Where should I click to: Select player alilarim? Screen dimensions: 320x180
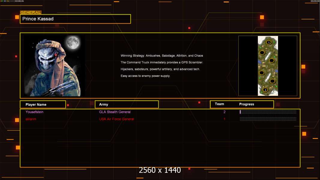(x=31, y=119)
